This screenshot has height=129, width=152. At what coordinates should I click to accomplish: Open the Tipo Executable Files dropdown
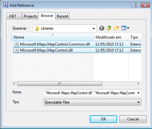(x=92, y=102)
